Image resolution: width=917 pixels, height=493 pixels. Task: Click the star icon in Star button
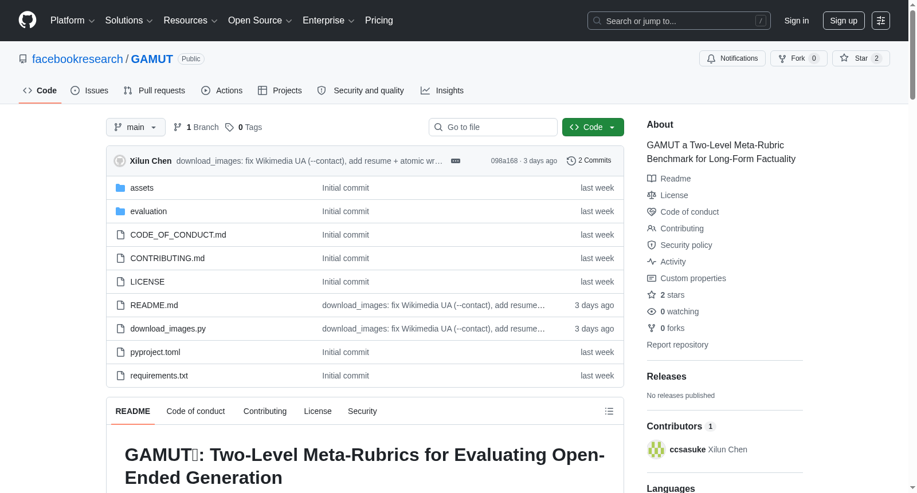tap(844, 58)
